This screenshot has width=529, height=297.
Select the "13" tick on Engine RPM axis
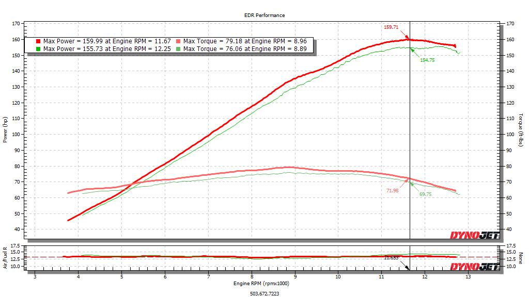tap(468, 277)
